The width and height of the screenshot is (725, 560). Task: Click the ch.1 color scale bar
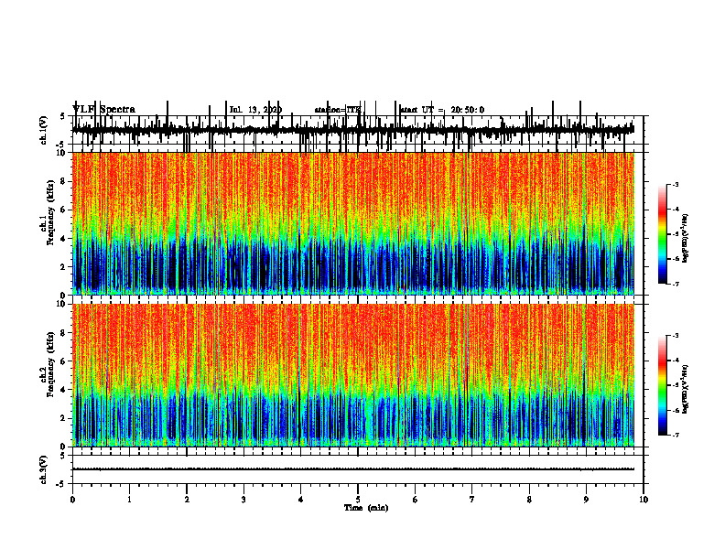pyautogui.click(x=663, y=234)
